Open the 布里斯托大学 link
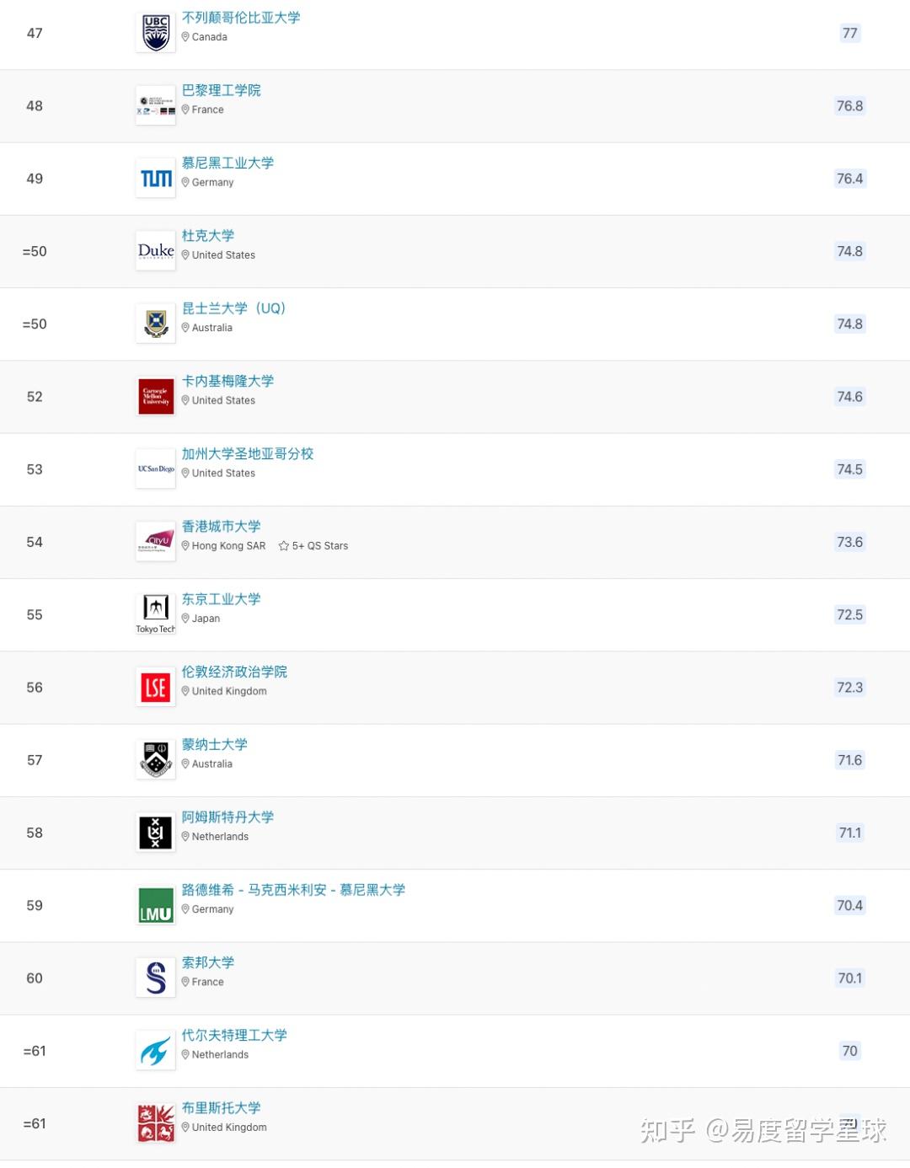This screenshot has height=1168, width=910. click(x=221, y=1108)
